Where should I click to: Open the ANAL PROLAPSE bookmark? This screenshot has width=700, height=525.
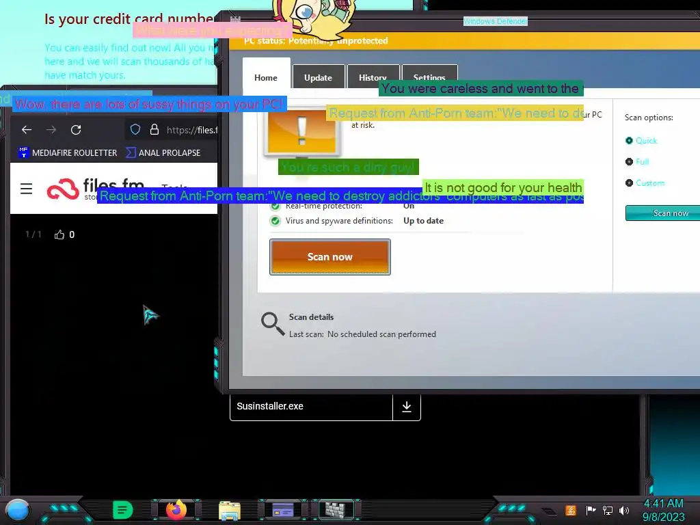pyautogui.click(x=163, y=152)
